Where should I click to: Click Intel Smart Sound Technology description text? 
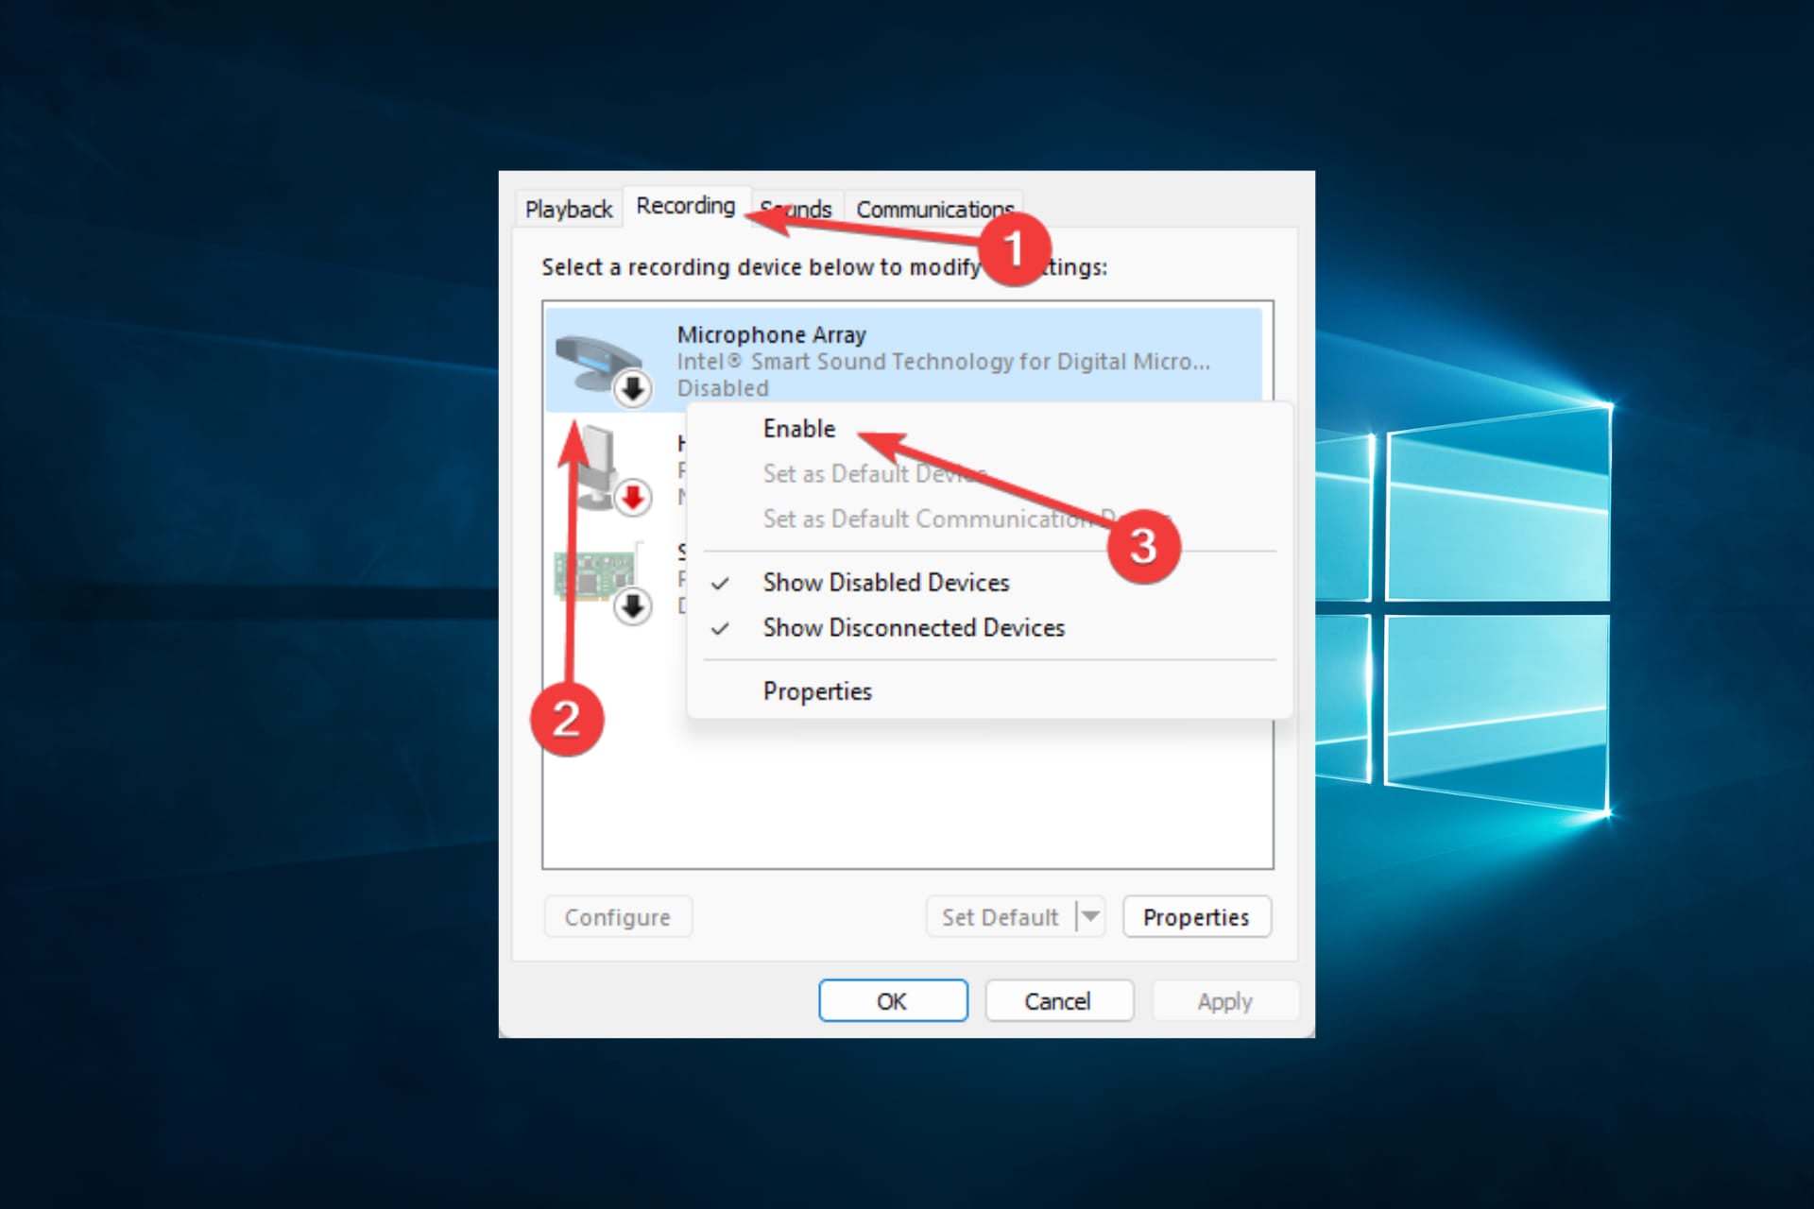coord(943,362)
